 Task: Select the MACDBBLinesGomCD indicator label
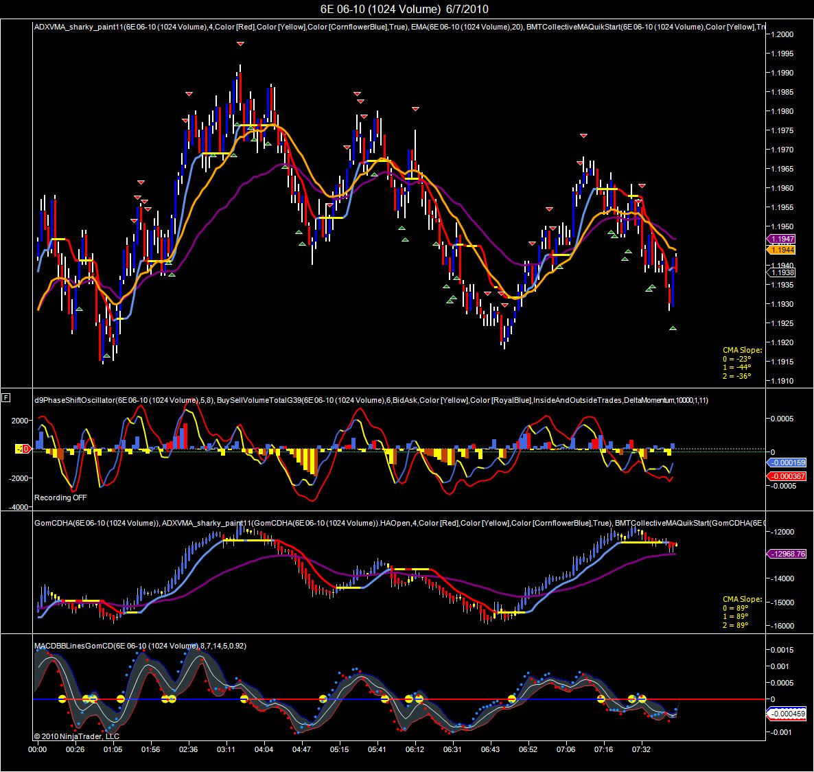[140, 646]
